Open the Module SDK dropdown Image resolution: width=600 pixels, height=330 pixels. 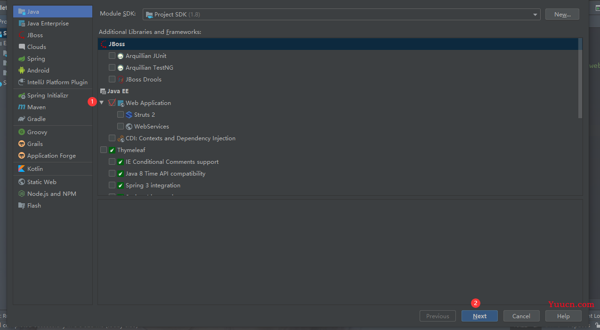[341, 15]
